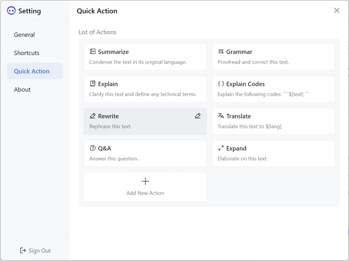This screenshot has height=261, width=349.
Task: Click 'Translate this text to $[lang].' description
Action: [x=250, y=126]
